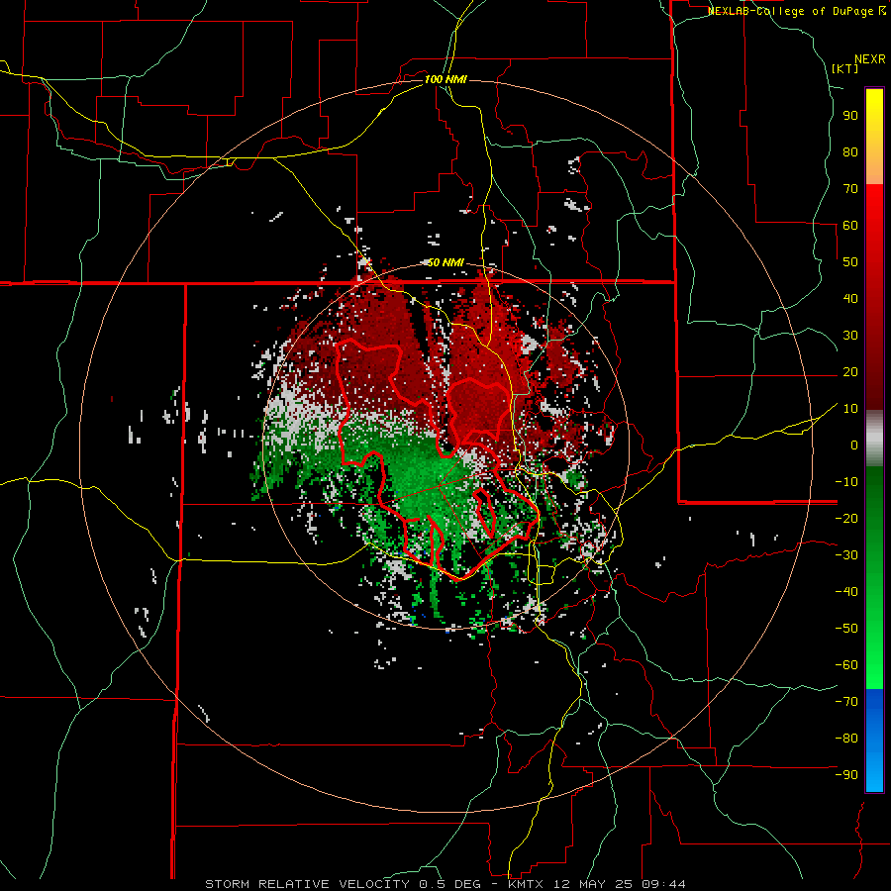Click the 90 value on the velocity scale
The image size is (891, 891).
tap(850, 116)
